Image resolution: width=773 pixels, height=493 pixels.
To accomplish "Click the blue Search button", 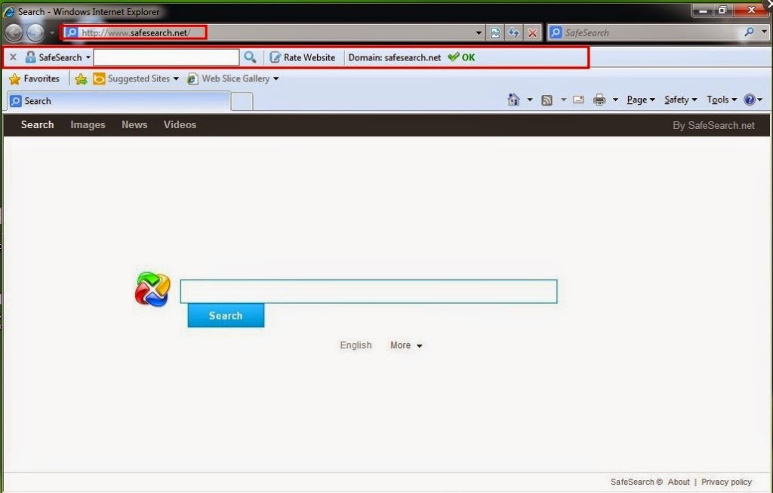I will (225, 315).
